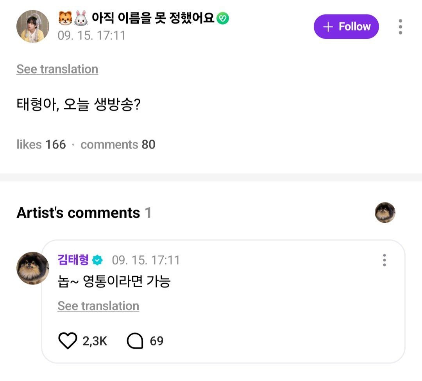
Task: Open the three-dot menu on 김태형's comment
Action: coord(384,260)
